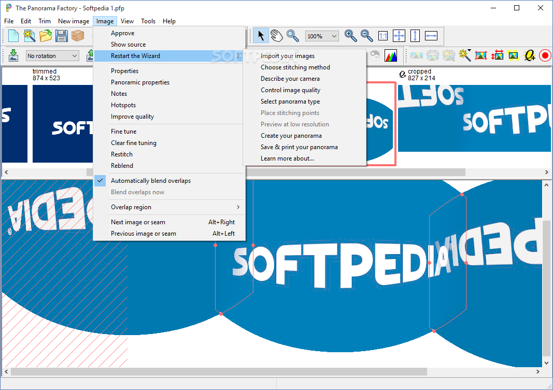Screen dimensions: 553x390
Task: Click the zoom out magnifier icon
Action: point(366,36)
